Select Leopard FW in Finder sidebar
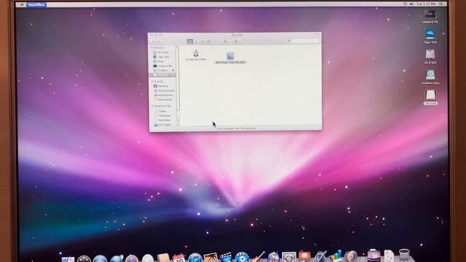The width and height of the screenshot is (466, 262). coord(163,66)
